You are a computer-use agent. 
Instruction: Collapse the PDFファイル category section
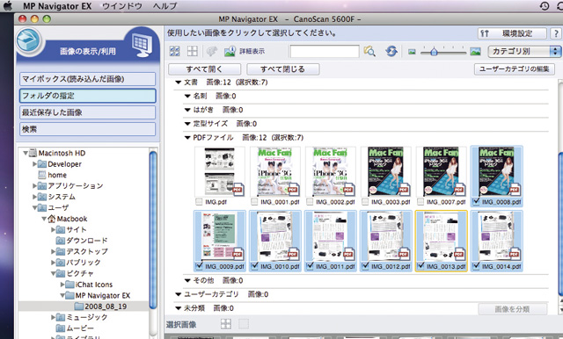click(187, 138)
